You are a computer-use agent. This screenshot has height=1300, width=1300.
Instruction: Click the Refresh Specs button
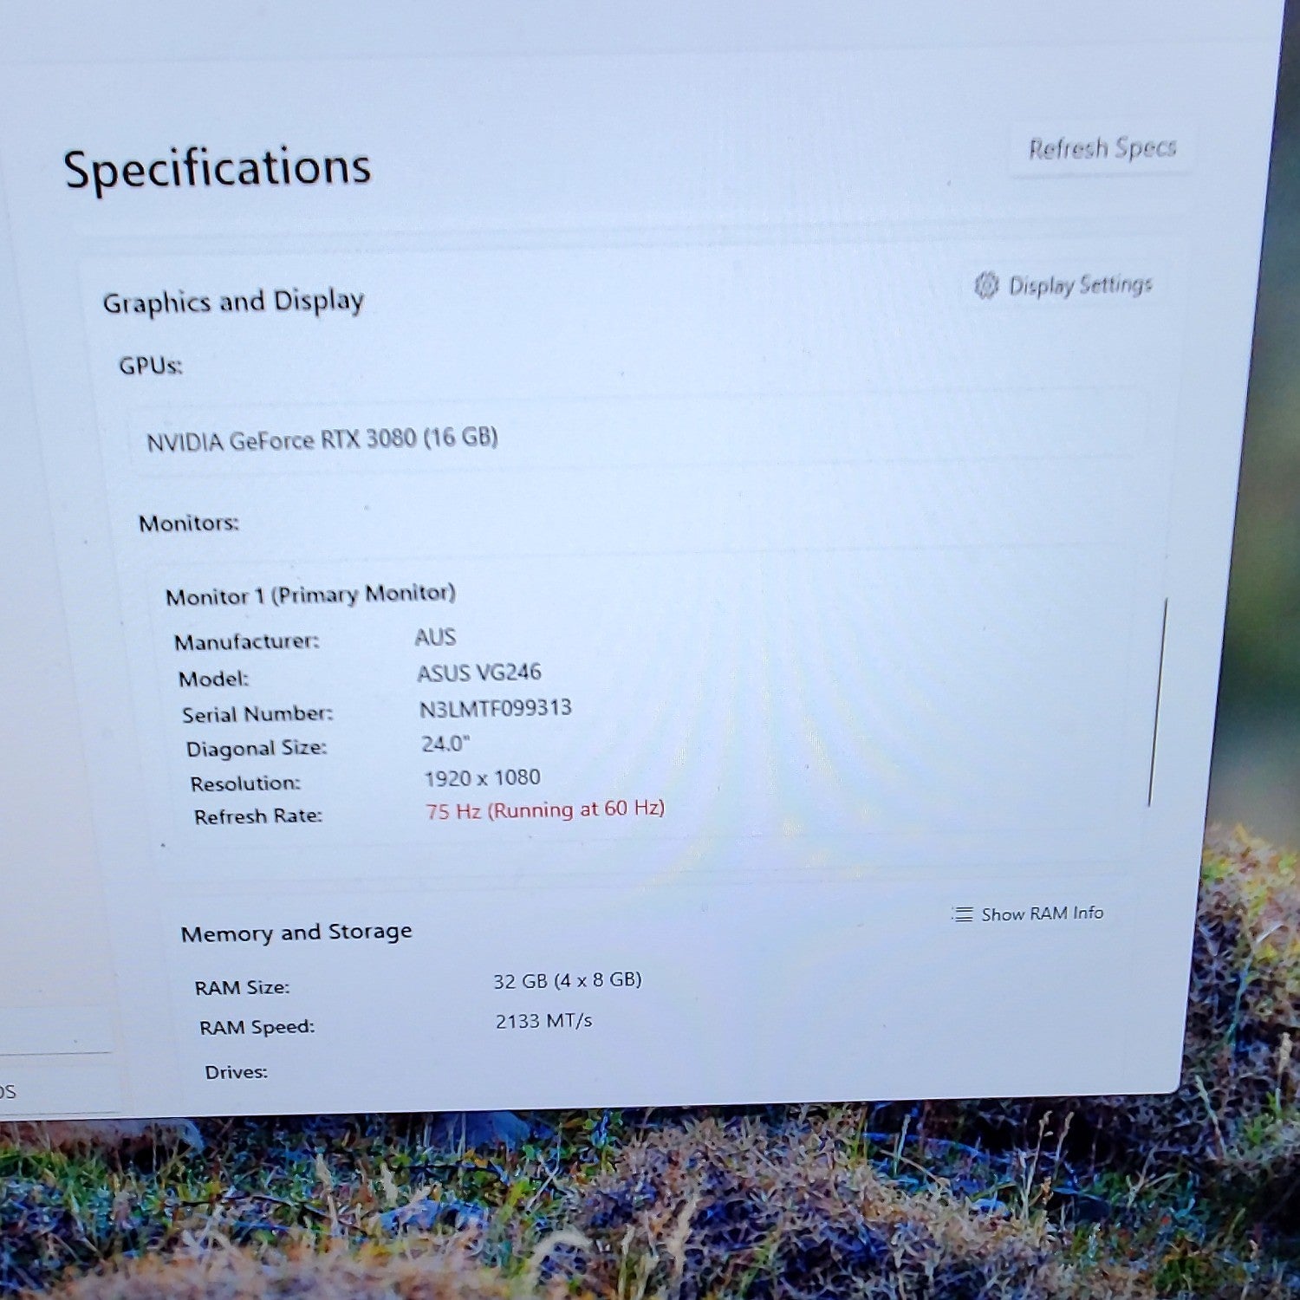(1102, 149)
